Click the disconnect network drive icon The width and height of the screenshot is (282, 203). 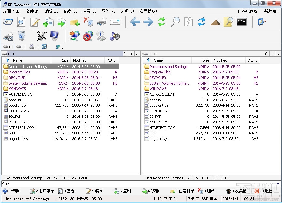[87, 36]
